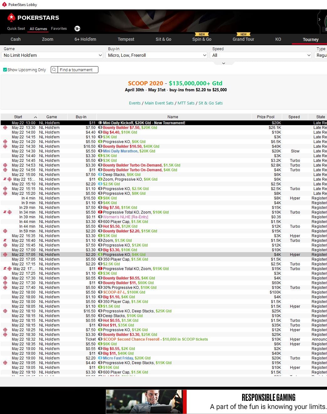Open the Type filter dropdown
The height and width of the screenshot is (414, 327).
point(321,55)
